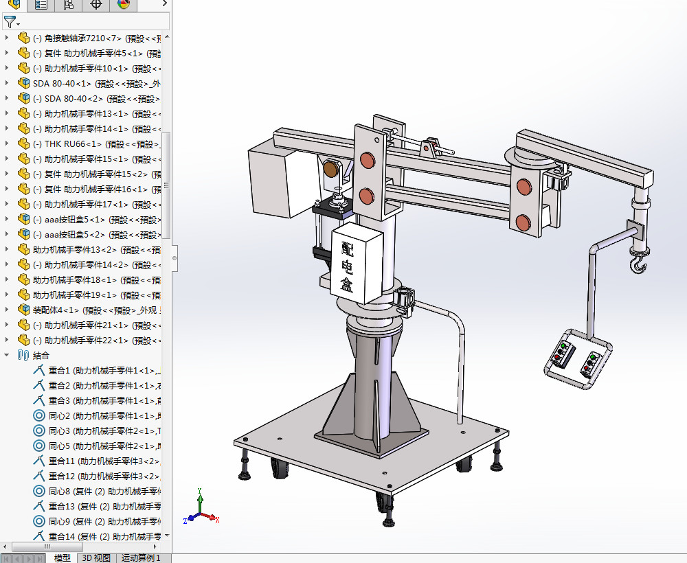The width and height of the screenshot is (687, 563).
Task: Expand the THK RU66<1> tree node
Action: coord(7,143)
